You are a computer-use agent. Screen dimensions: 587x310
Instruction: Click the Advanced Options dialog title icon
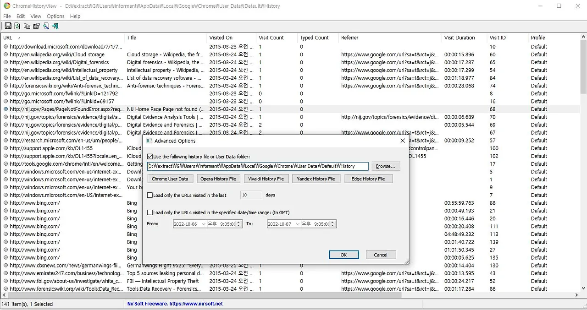(x=149, y=141)
